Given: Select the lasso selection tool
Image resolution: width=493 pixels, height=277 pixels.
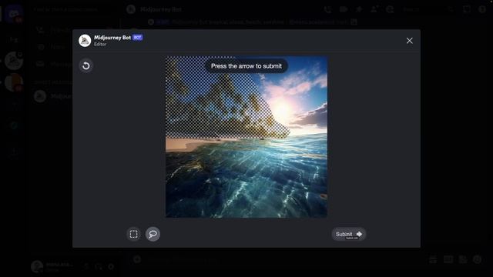Looking at the screenshot, I should pos(153,234).
